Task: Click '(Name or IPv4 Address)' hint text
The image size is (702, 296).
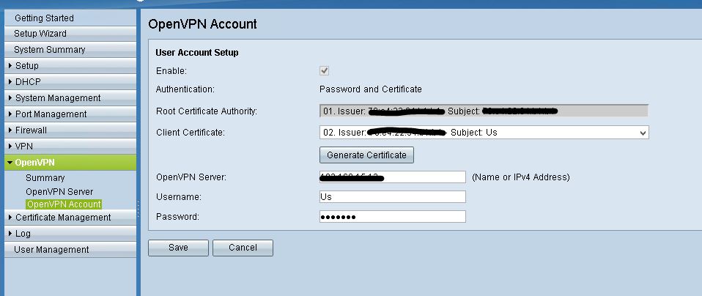Action: click(521, 177)
